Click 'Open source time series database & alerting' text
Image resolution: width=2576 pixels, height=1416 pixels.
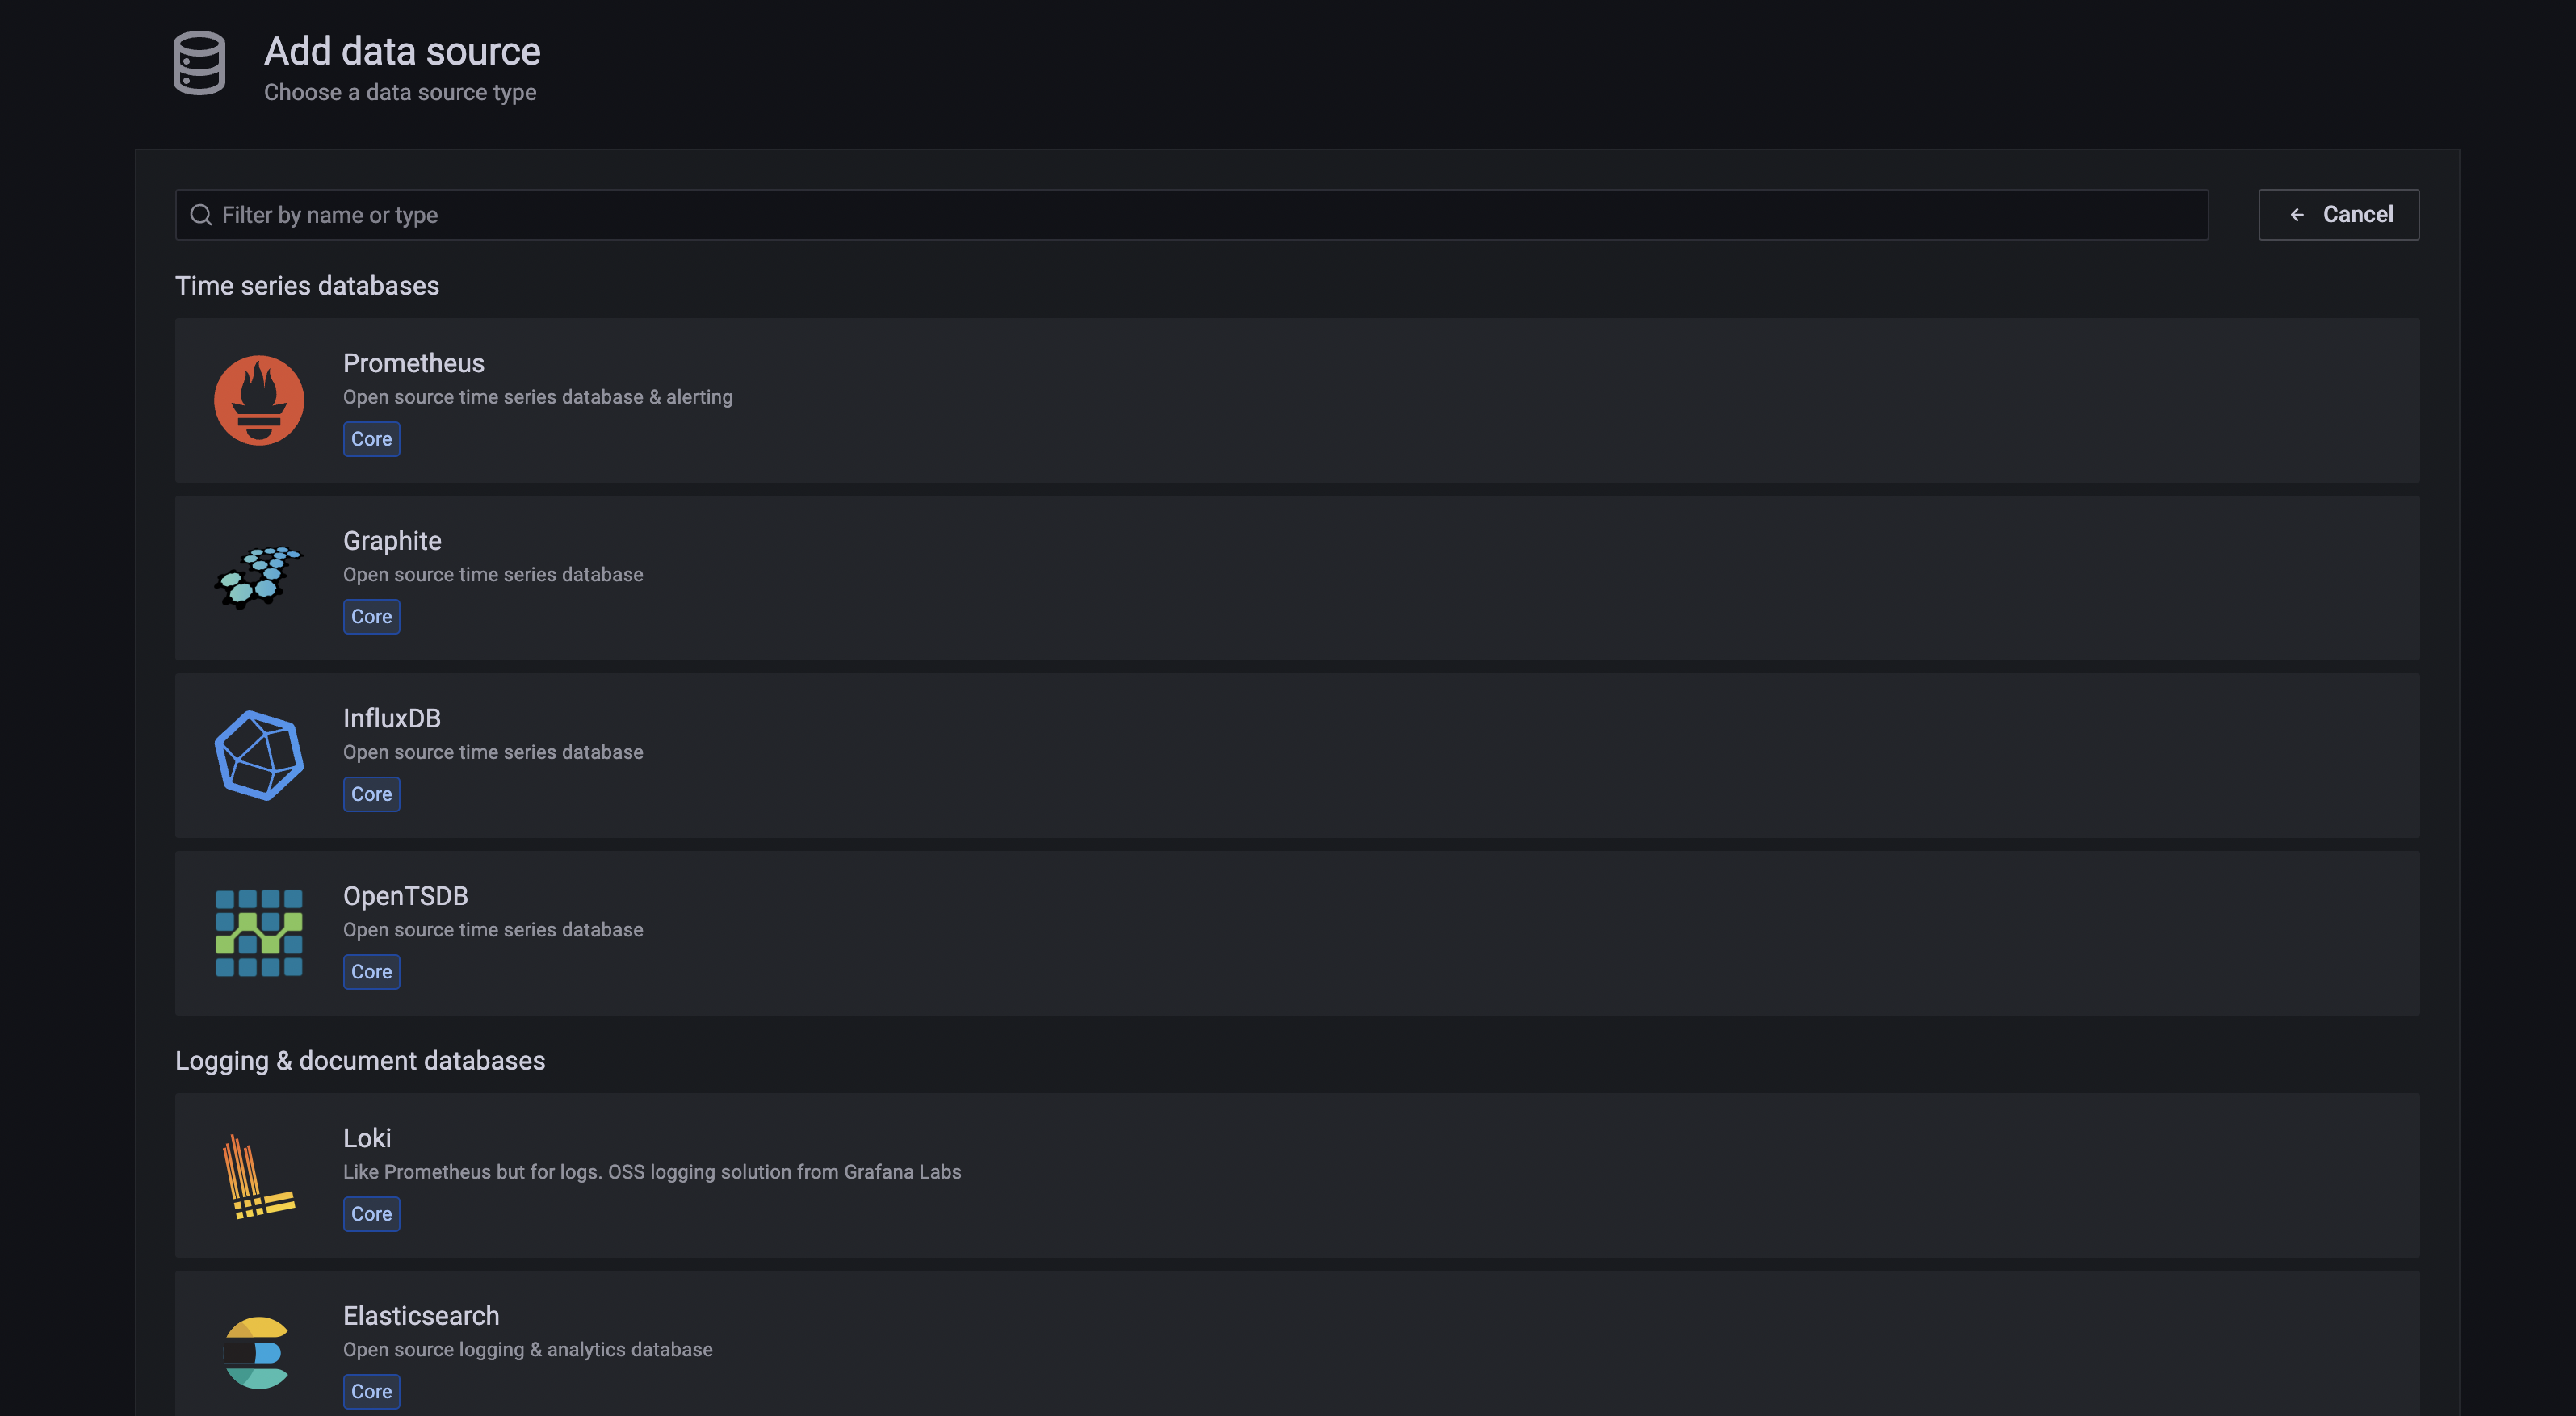(538, 397)
